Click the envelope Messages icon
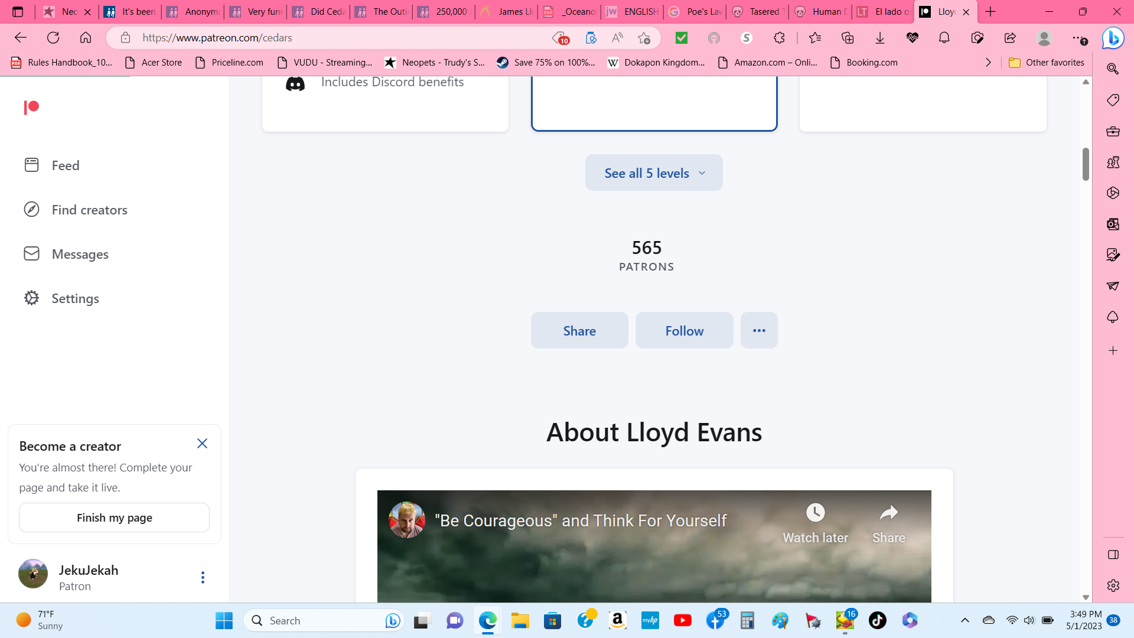The width and height of the screenshot is (1134, 638). [31, 253]
